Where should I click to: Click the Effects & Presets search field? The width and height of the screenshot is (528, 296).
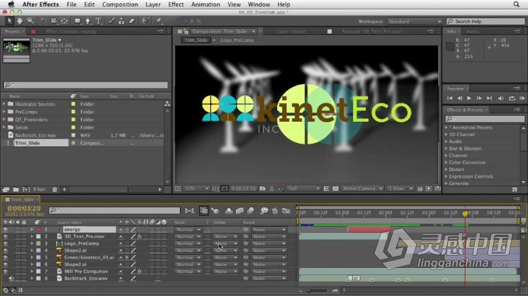point(485,118)
